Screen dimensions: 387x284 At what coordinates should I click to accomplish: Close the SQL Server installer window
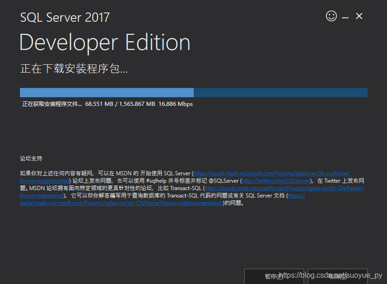[359, 16]
